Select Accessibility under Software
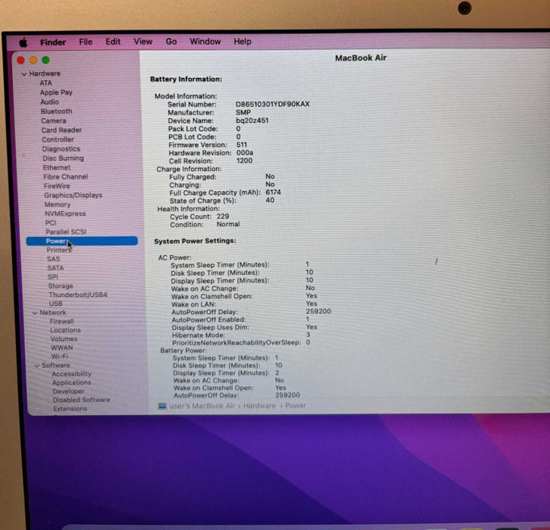Screen dimensions: 550x530 [x=71, y=374]
